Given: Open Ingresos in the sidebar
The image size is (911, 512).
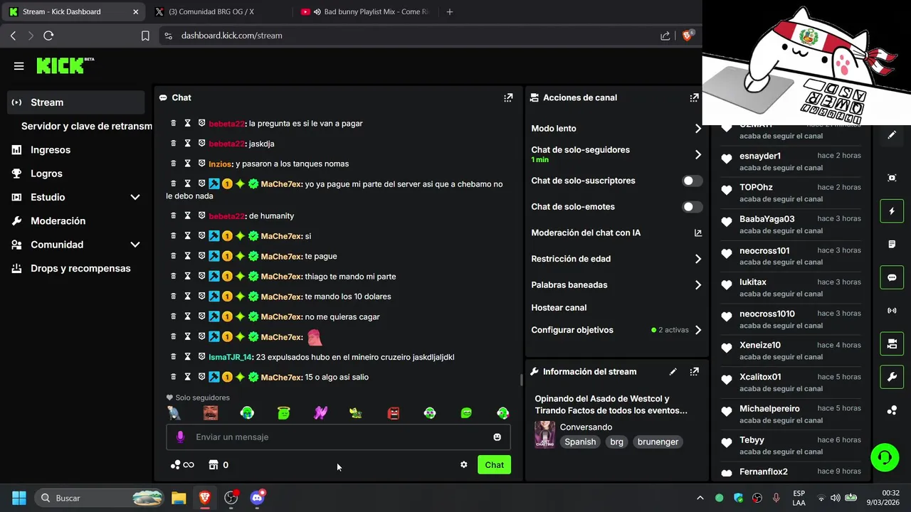Looking at the screenshot, I should point(75,150).
